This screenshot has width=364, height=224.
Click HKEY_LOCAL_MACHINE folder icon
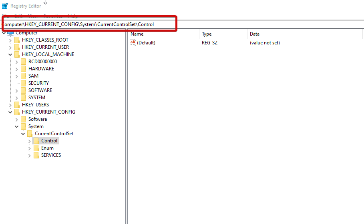tap(17, 54)
